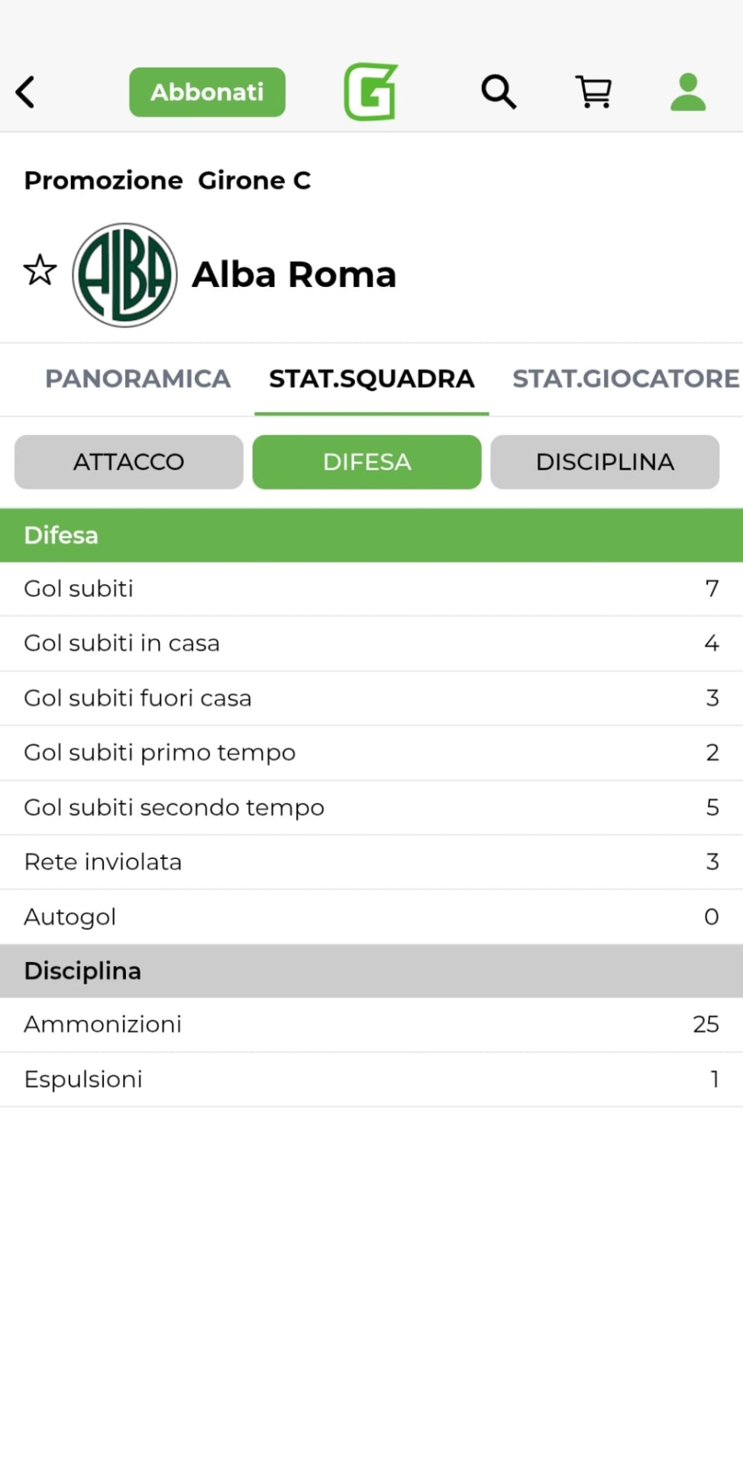This screenshot has width=743, height=1466.
Task: Click the Alba Roma team name
Action: pos(294,275)
